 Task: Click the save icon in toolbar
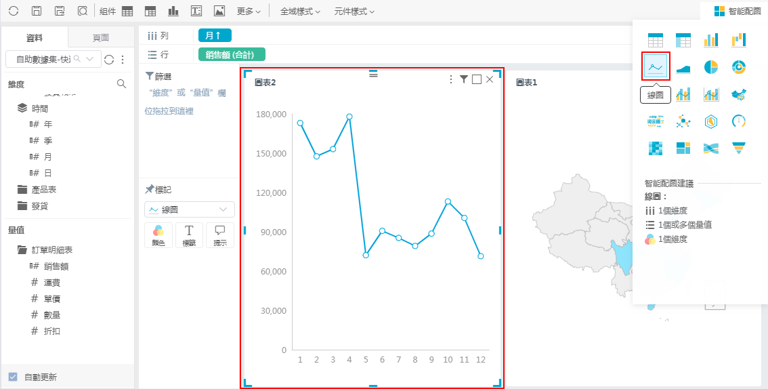tap(37, 12)
